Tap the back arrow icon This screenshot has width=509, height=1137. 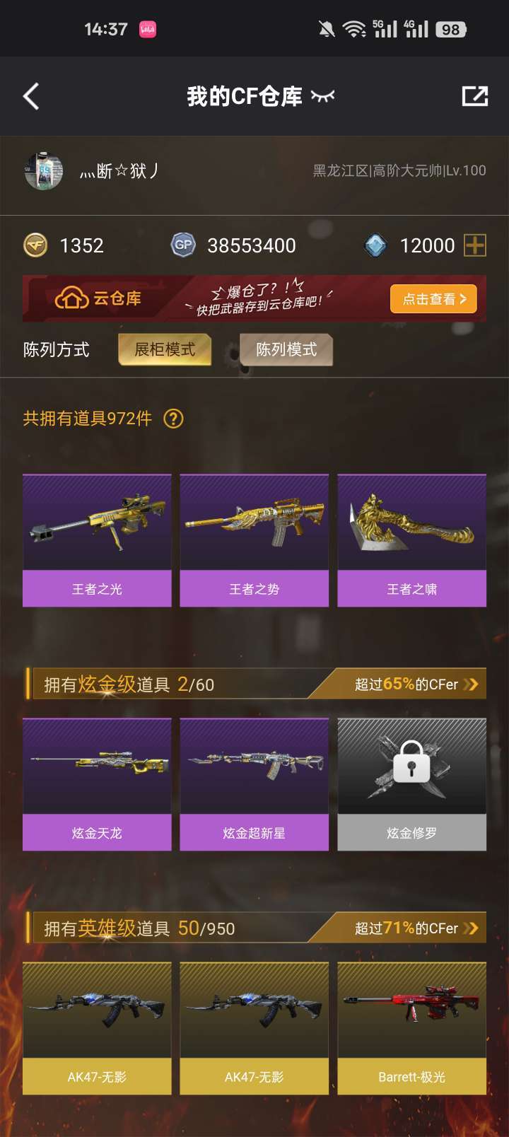(x=31, y=96)
